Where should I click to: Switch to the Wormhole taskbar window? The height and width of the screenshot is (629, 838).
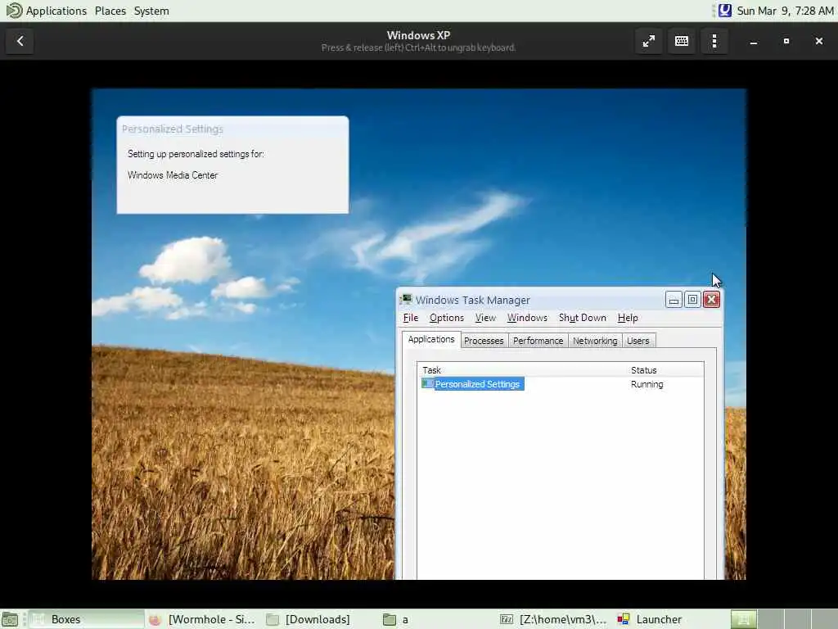point(204,619)
